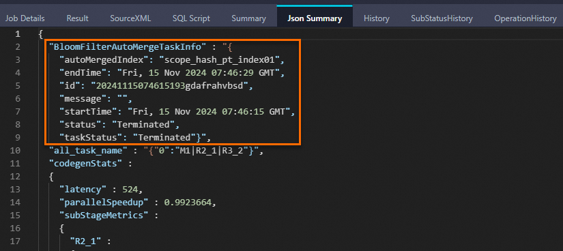Image resolution: width=563 pixels, height=251 pixels.
Task: Click line number 17 in the gutter
Action: 16,241
